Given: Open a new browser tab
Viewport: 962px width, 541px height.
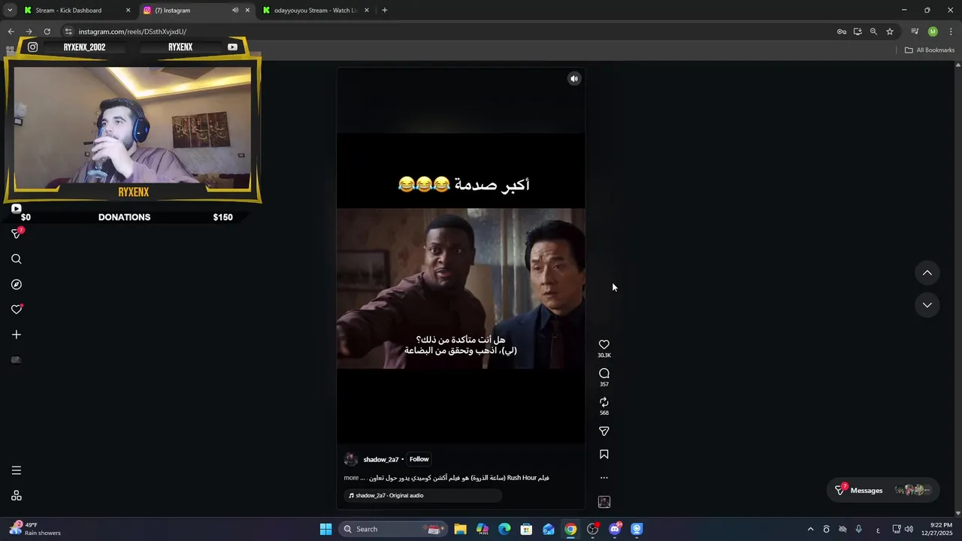Looking at the screenshot, I should (x=385, y=11).
